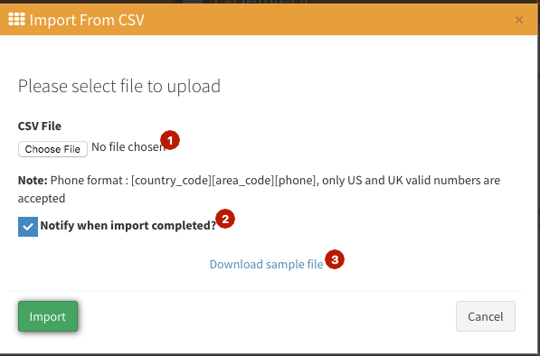Click the 'Notify when import completed?' label
Image resolution: width=540 pixels, height=356 pixels.
[128, 226]
